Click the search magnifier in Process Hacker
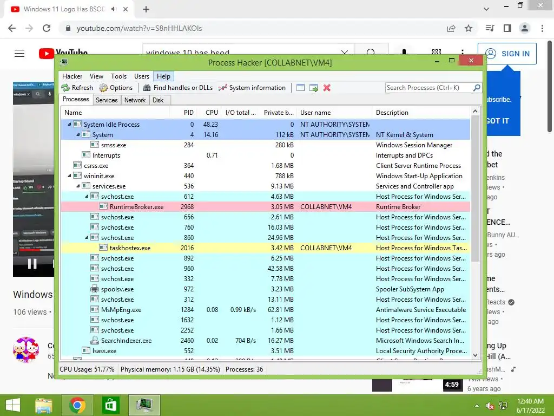This screenshot has width=554, height=416. pos(477,87)
